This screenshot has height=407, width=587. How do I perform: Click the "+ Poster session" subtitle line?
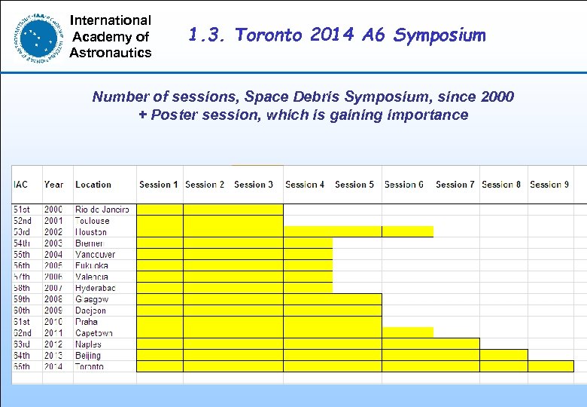(x=303, y=115)
